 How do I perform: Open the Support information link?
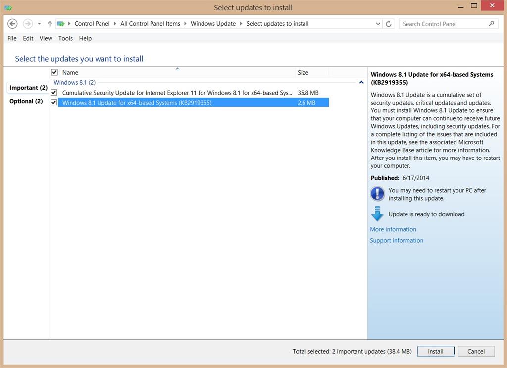(397, 240)
